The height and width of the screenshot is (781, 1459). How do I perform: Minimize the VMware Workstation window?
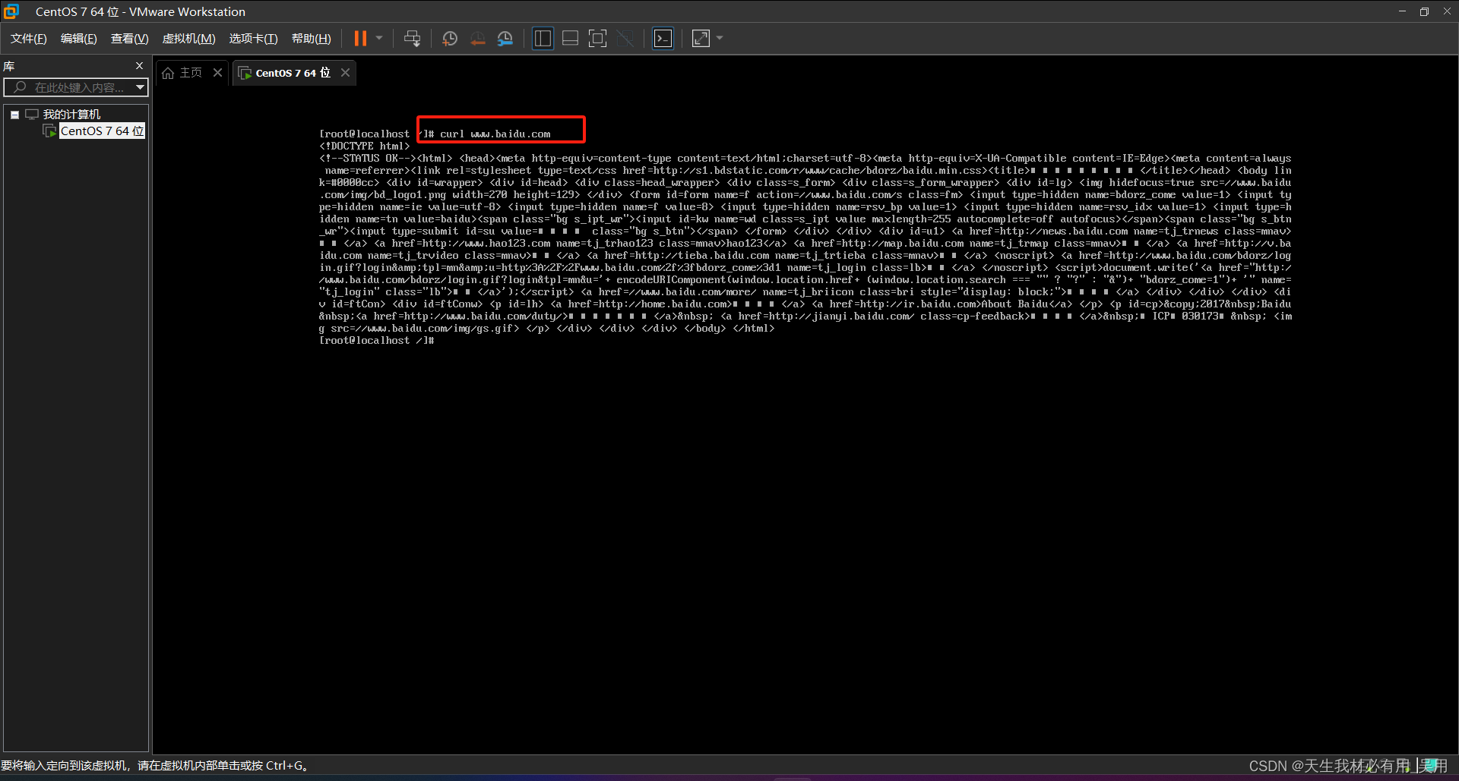(x=1402, y=11)
